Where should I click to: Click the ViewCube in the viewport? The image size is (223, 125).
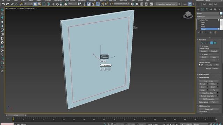[188, 15]
